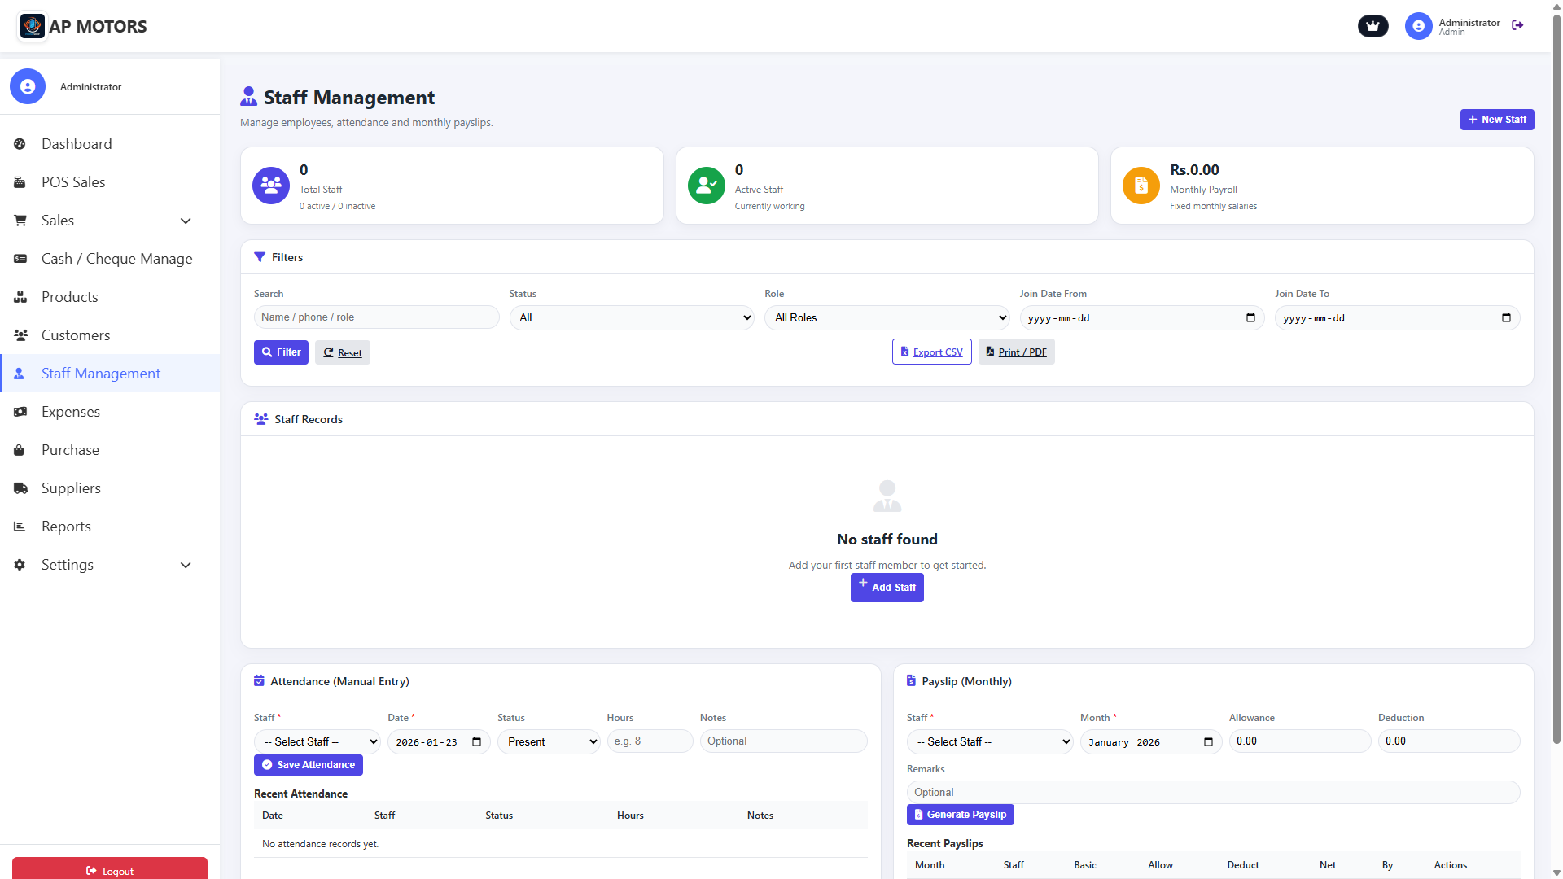Expand the Settings sidebar submenu
The height and width of the screenshot is (879, 1563).
pyautogui.click(x=186, y=565)
